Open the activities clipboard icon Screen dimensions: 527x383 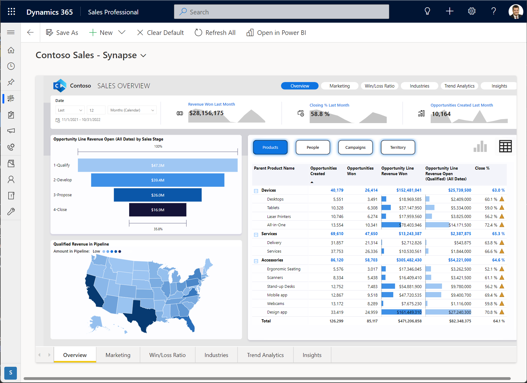11,115
